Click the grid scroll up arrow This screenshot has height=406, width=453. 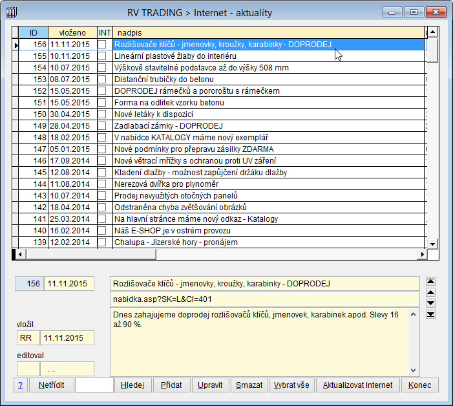pyautogui.click(x=432, y=32)
